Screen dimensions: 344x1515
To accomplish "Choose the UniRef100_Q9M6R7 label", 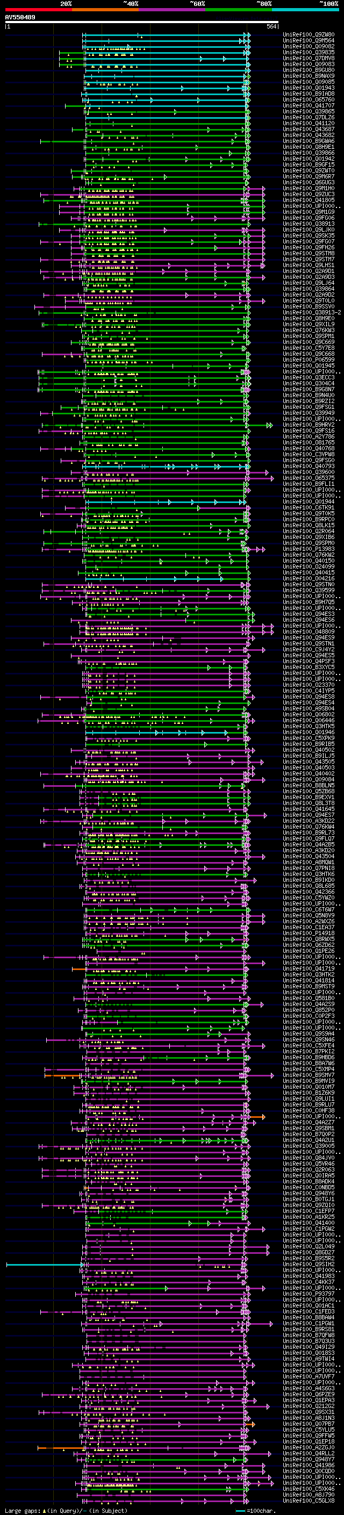I will [309, 176].
